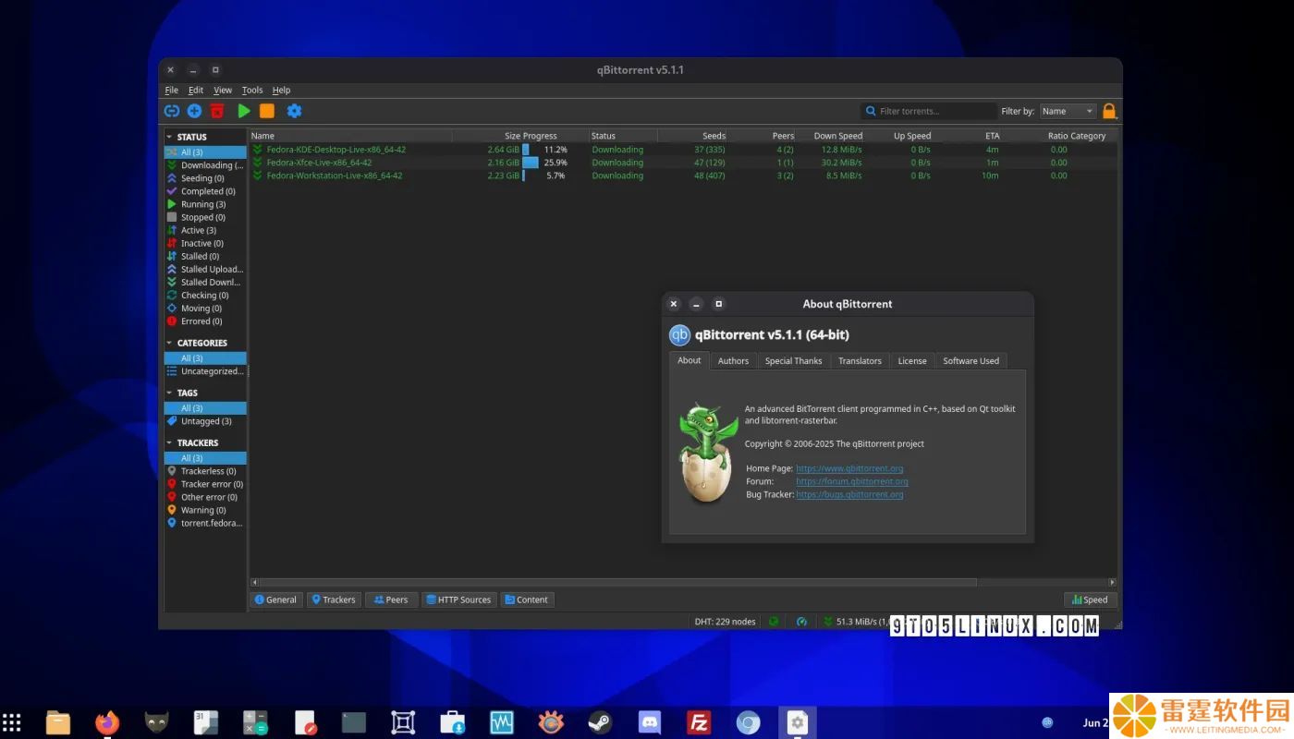The width and height of the screenshot is (1294, 739).
Task: Filter by Completed (0) status
Action: coord(205,191)
